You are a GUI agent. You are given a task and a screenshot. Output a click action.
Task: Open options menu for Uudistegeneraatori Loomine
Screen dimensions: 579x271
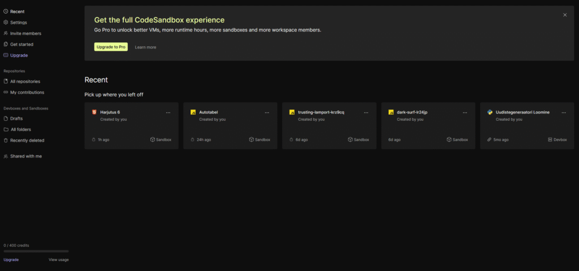(563, 112)
